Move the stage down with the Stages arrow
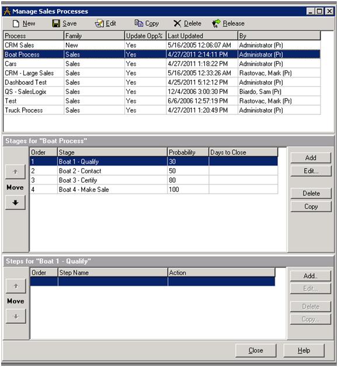The image size is (338, 367). pyautogui.click(x=15, y=202)
